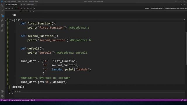
Task: Select the first part 2 notebook tab
Action: [12, 5]
